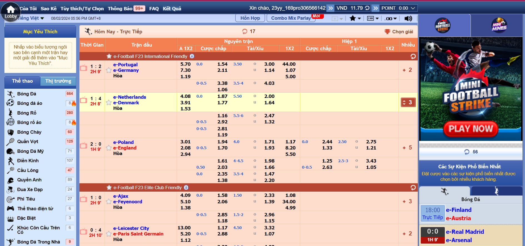Favorite the e-Portugal vs e-Germany match
Image resolution: width=525 pixels, height=246 pixels.
(109, 70)
